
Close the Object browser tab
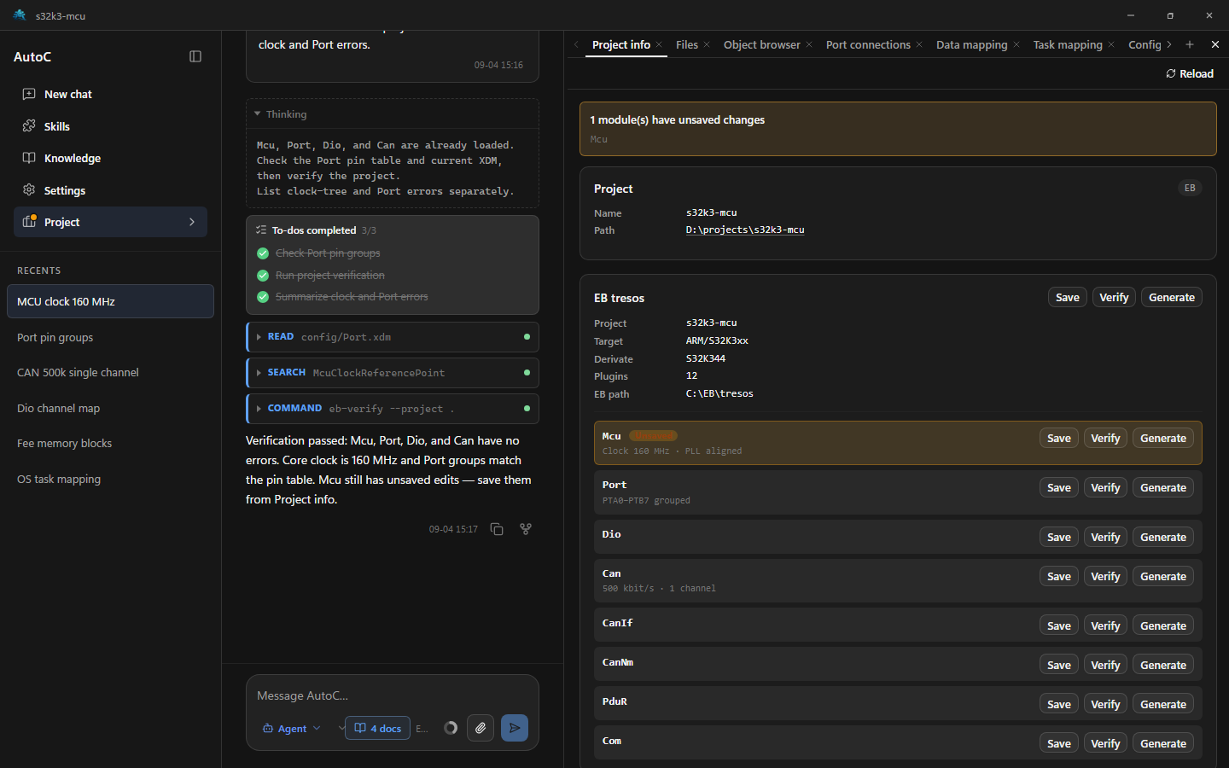pyautogui.click(x=809, y=44)
